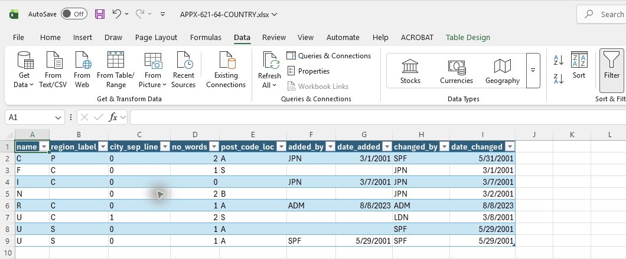Open the no_words filter dropdown
The image size is (626, 259).
click(214, 147)
